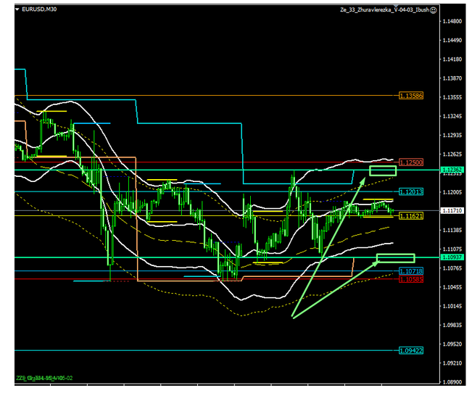This screenshot has width=472, height=393.
Task: Click the shared origin of both green arrows
Action: [292, 318]
